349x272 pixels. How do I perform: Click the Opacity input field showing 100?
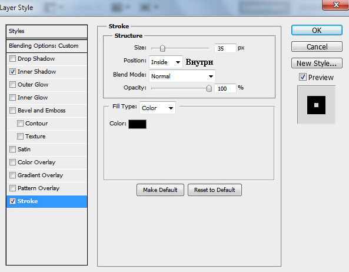tap(225, 88)
